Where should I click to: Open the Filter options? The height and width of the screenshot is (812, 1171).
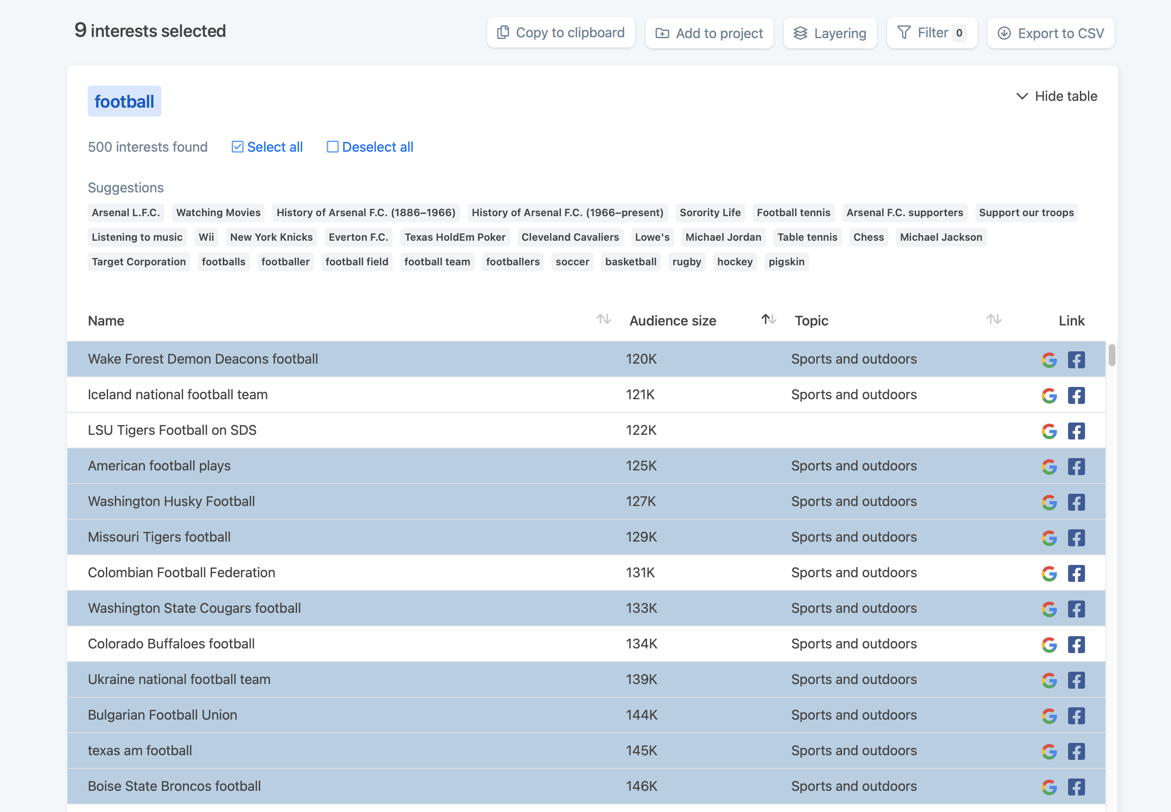pos(932,33)
